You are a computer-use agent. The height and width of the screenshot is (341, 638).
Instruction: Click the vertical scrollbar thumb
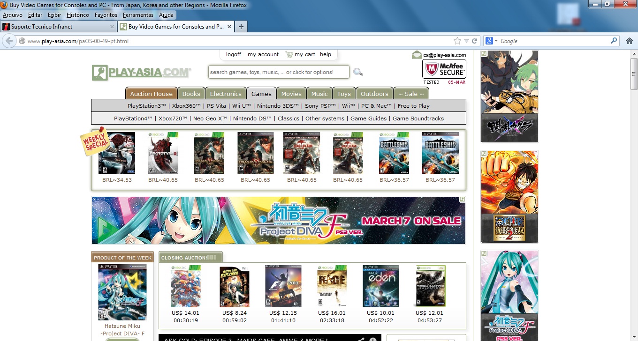634,74
